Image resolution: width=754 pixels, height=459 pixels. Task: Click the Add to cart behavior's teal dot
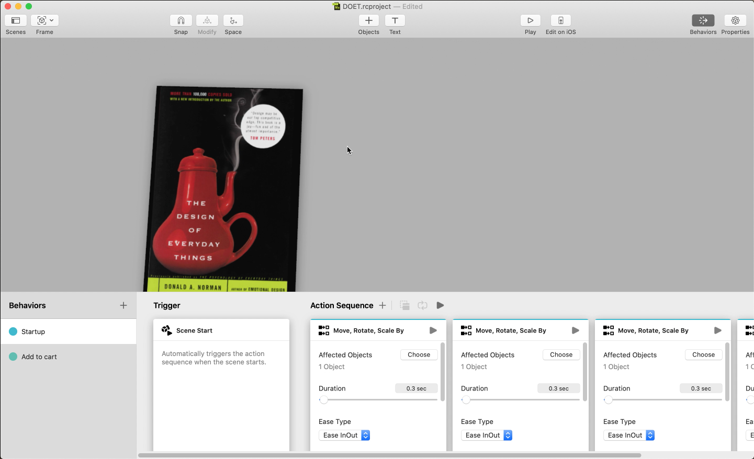(x=13, y=357)
